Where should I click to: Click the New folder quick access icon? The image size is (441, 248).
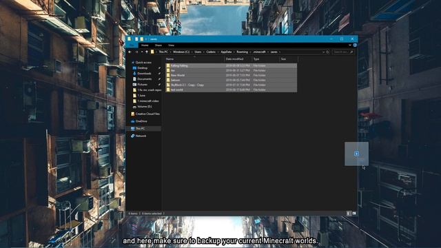[x=141, y=39]
